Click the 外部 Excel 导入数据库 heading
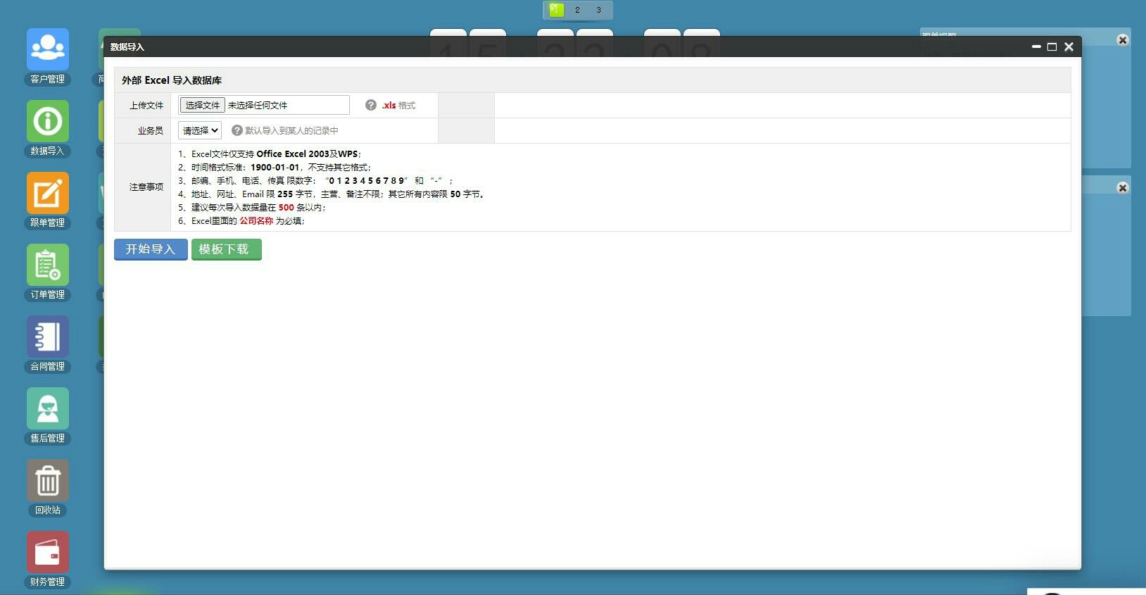 (x=172, y=80)
